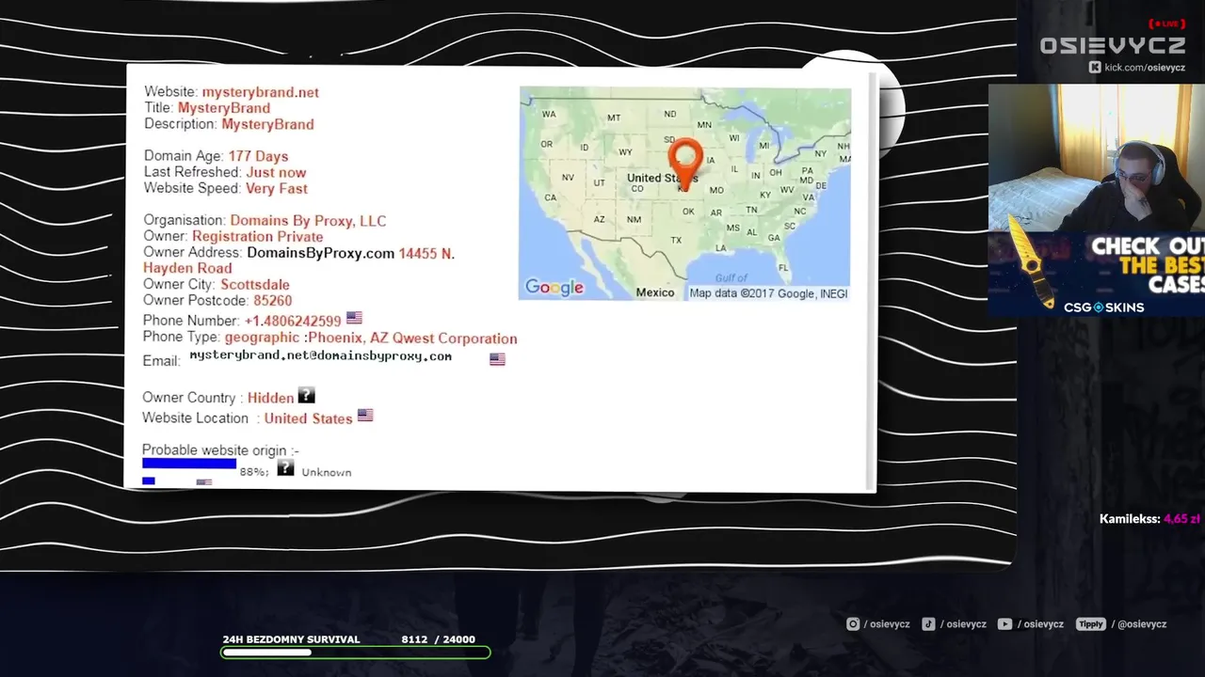The height and width of the screenshot is (677, 1205).
Task: Click the US flag beside the email address
Action: coord(497,359)
